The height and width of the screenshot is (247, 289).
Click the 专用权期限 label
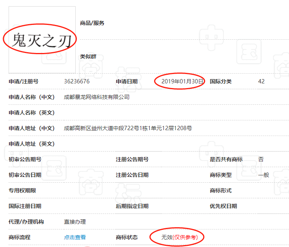coord(22,191)
